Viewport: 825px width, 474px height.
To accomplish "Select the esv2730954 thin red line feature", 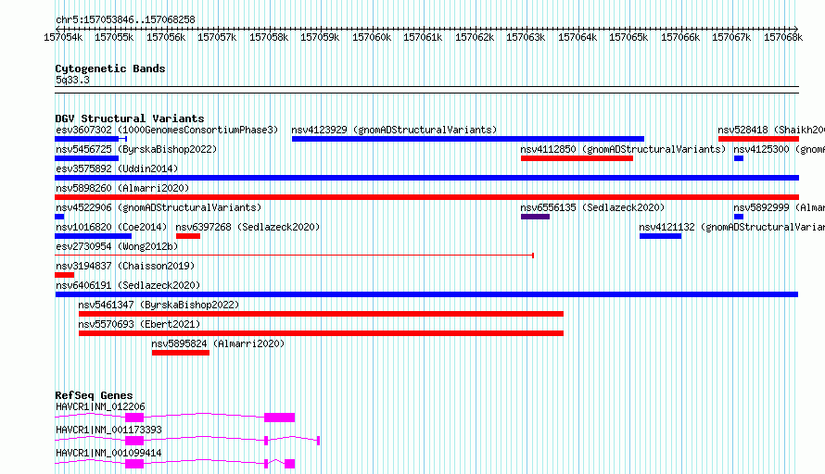I will tap(294, 256).
